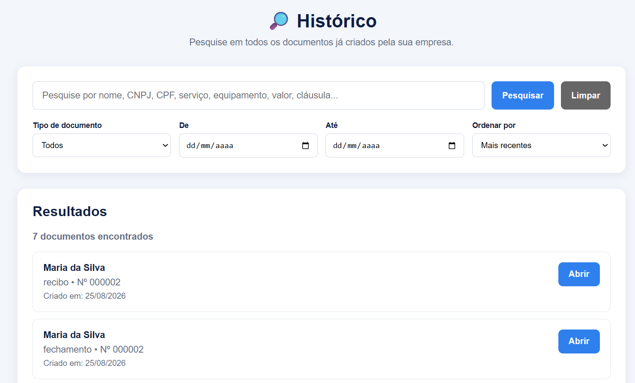Click the Resultados heading

70,211
